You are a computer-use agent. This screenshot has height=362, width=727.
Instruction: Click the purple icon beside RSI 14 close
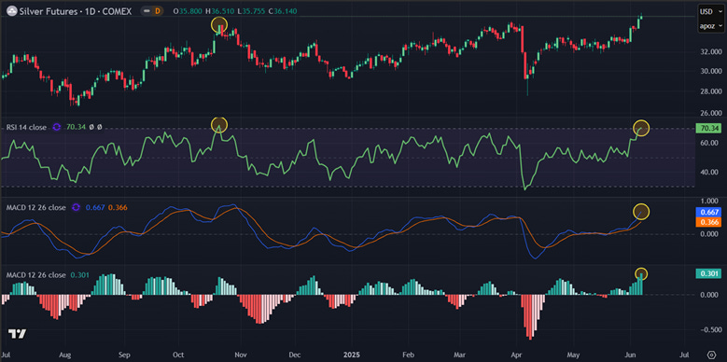57,127
